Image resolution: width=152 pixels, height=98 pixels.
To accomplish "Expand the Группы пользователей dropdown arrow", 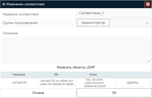I will point(147,23).
